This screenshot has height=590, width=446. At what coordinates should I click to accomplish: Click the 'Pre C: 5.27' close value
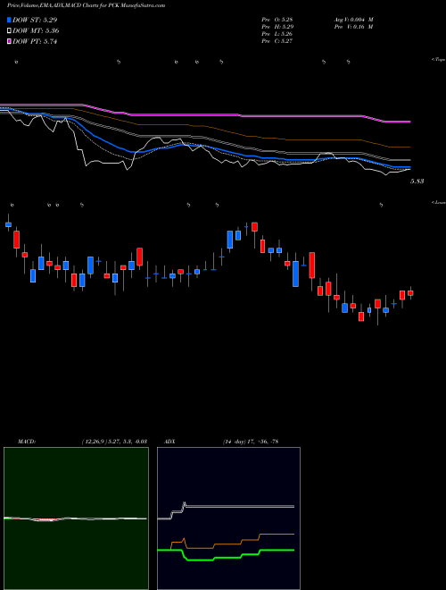(x=277, y=41)
